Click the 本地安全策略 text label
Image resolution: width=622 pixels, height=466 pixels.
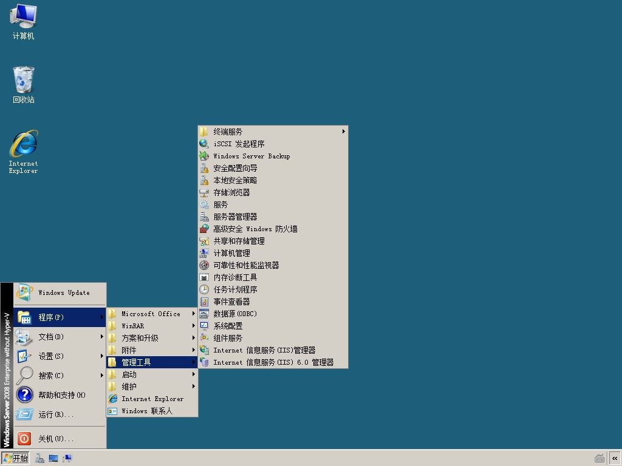tap(235, 180)
